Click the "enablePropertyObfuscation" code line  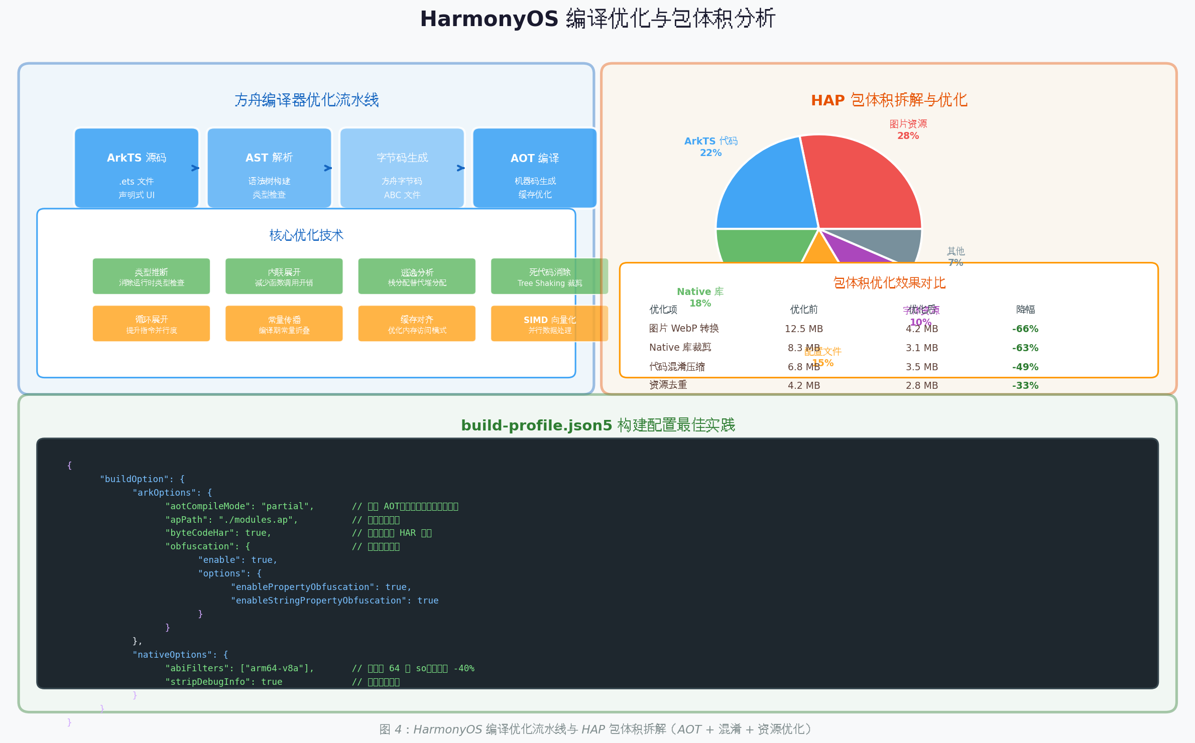(321, 587)
